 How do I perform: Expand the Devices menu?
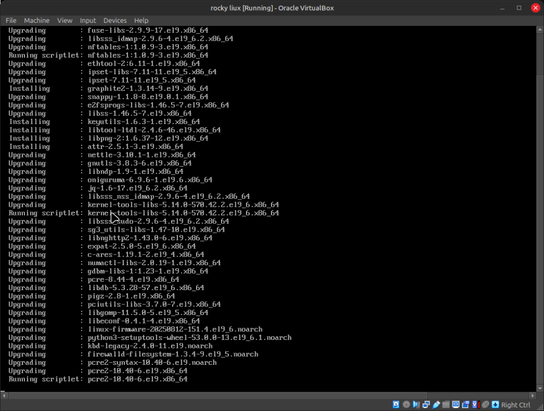coord(115,20)
